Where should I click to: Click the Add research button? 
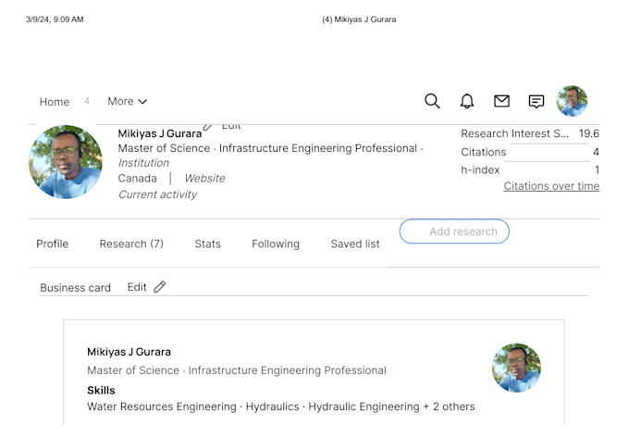coord(454,231)
